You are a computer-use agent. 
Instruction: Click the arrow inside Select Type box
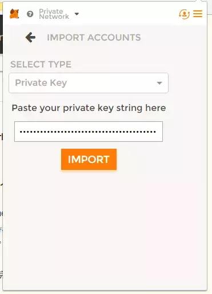click(x=159, y=83)
